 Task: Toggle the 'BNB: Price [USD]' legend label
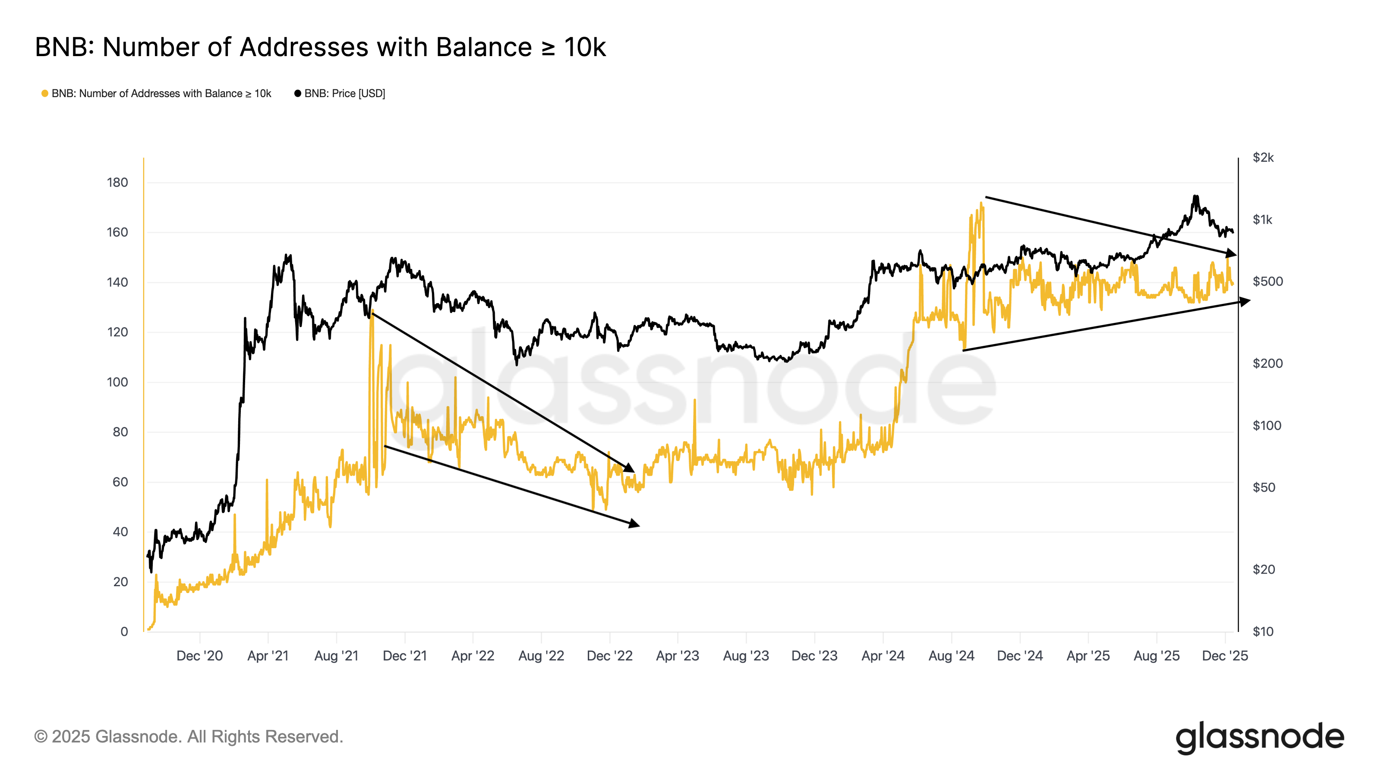tap(345, 94)
